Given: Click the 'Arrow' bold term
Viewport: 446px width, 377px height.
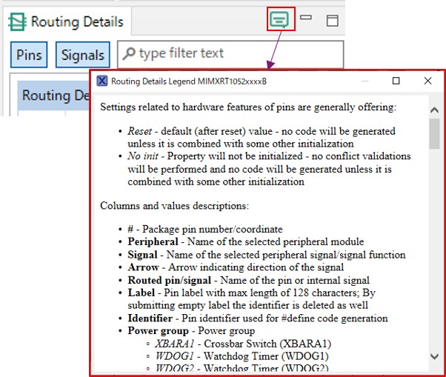Looking at the screenshot, I should pyautogui.click(x=143, y=267).
